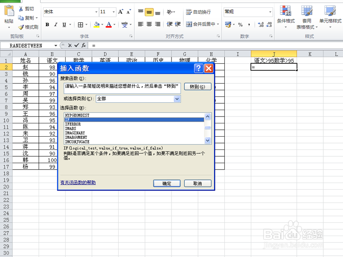The width and height of the screenshot is (343, 257).
Task: Toggle italic formatting
Action: [x=56, y=24]
